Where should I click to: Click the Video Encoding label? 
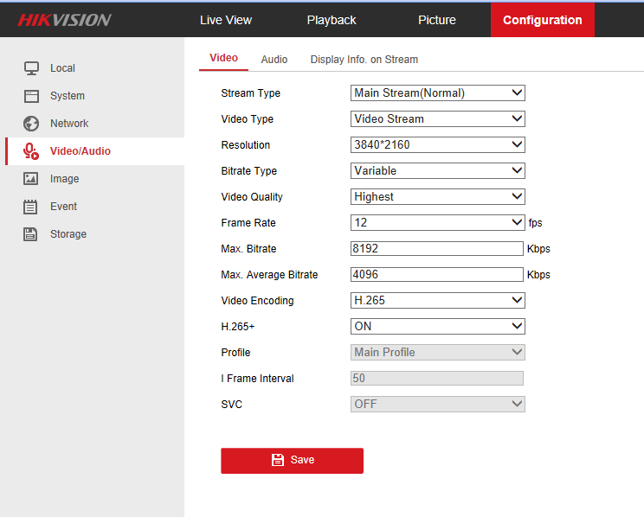(258, 301)
